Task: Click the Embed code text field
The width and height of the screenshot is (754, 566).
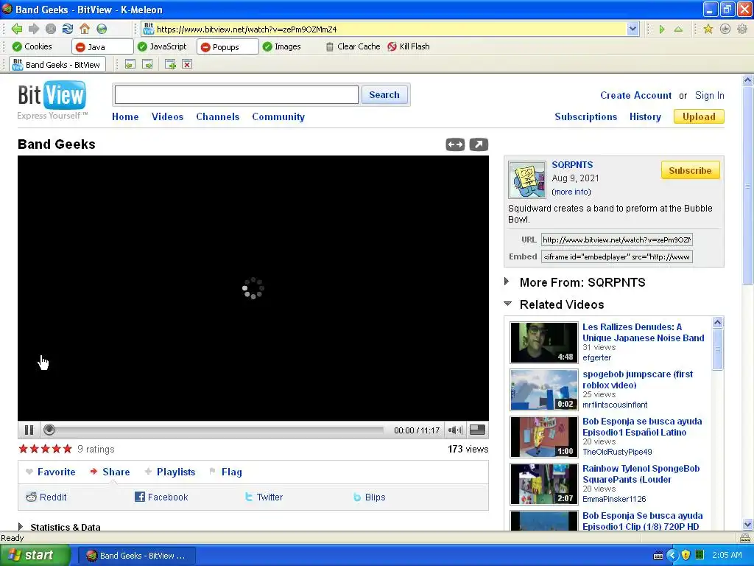Action: pyautogui.click(x=616, y=256)
